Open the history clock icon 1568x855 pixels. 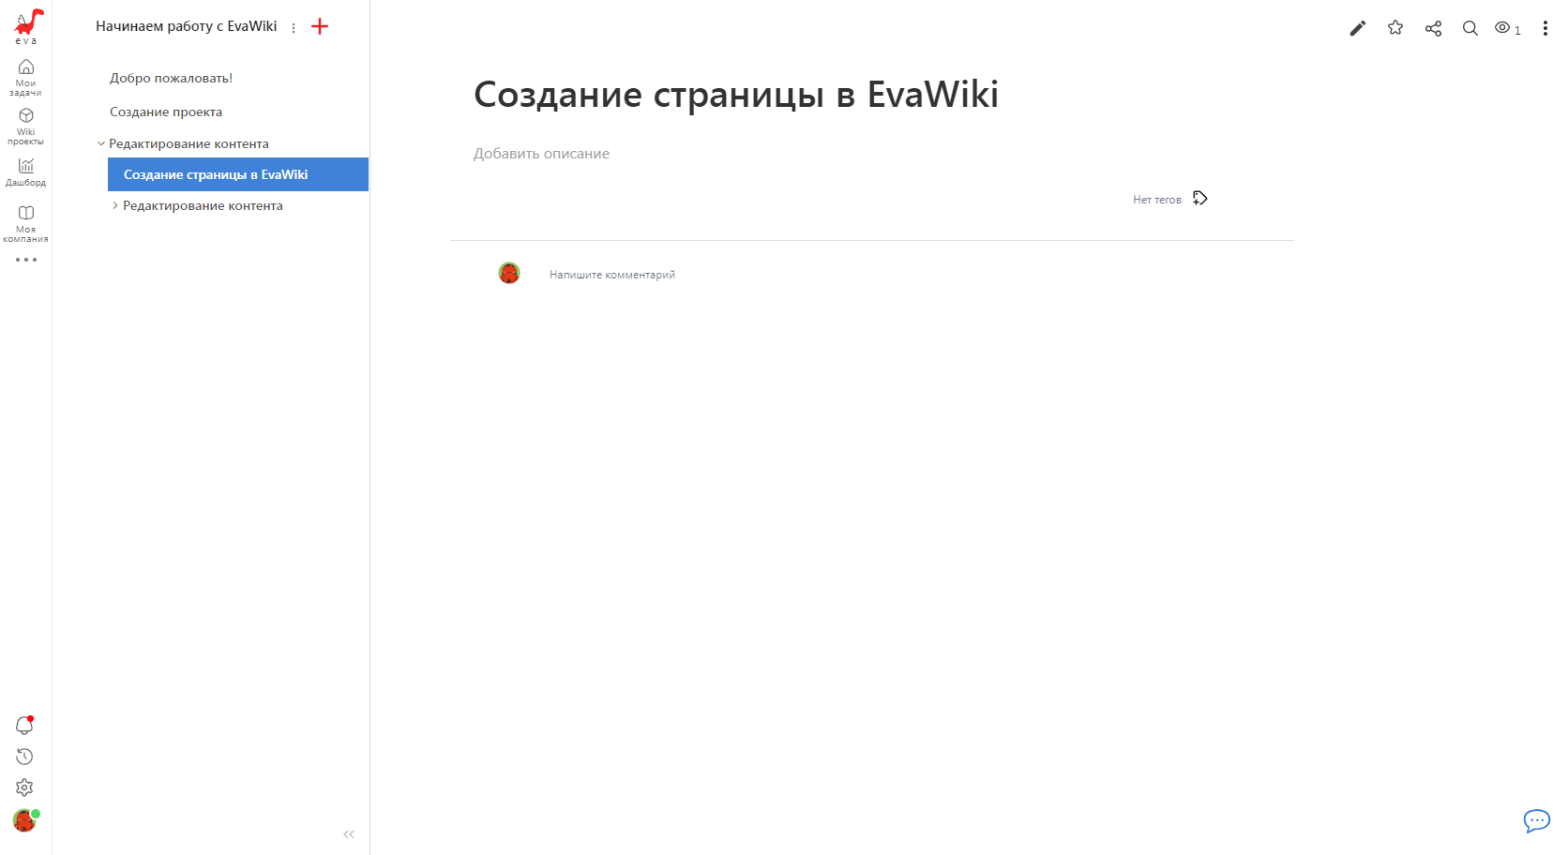click(x=24, y=757)
